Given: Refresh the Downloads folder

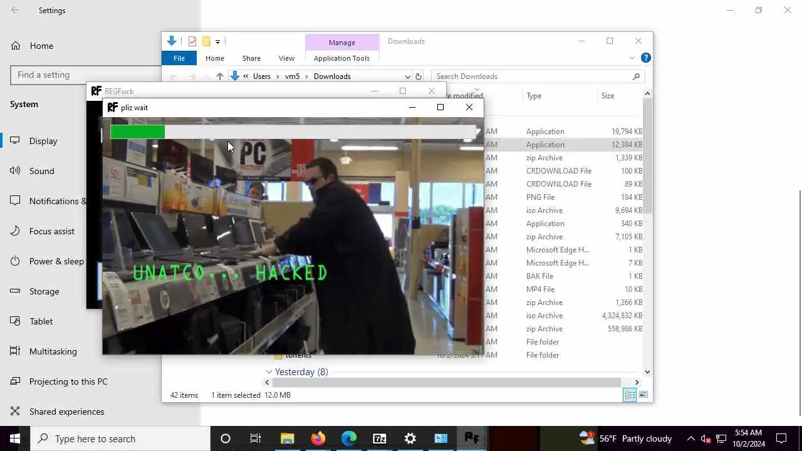Looking at the screenshot, I should click(419, 76).
